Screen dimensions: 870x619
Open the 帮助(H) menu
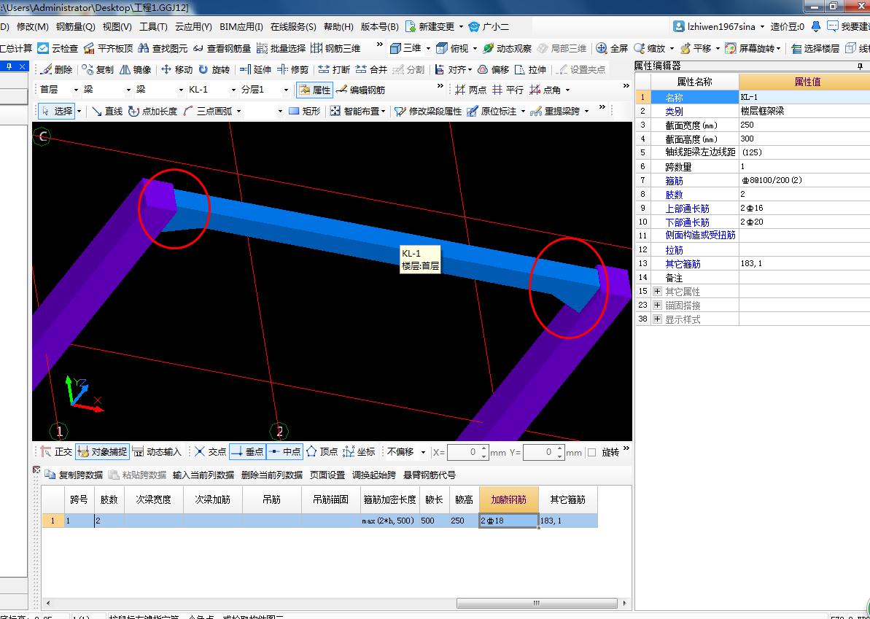point(338,27)
